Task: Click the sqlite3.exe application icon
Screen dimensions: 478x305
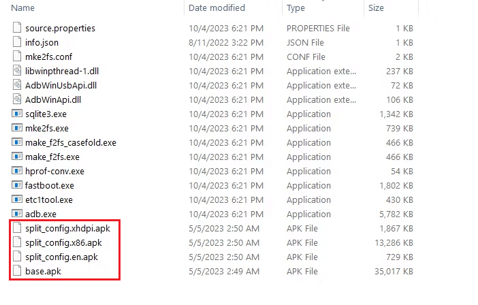Action: coord(17,114)
